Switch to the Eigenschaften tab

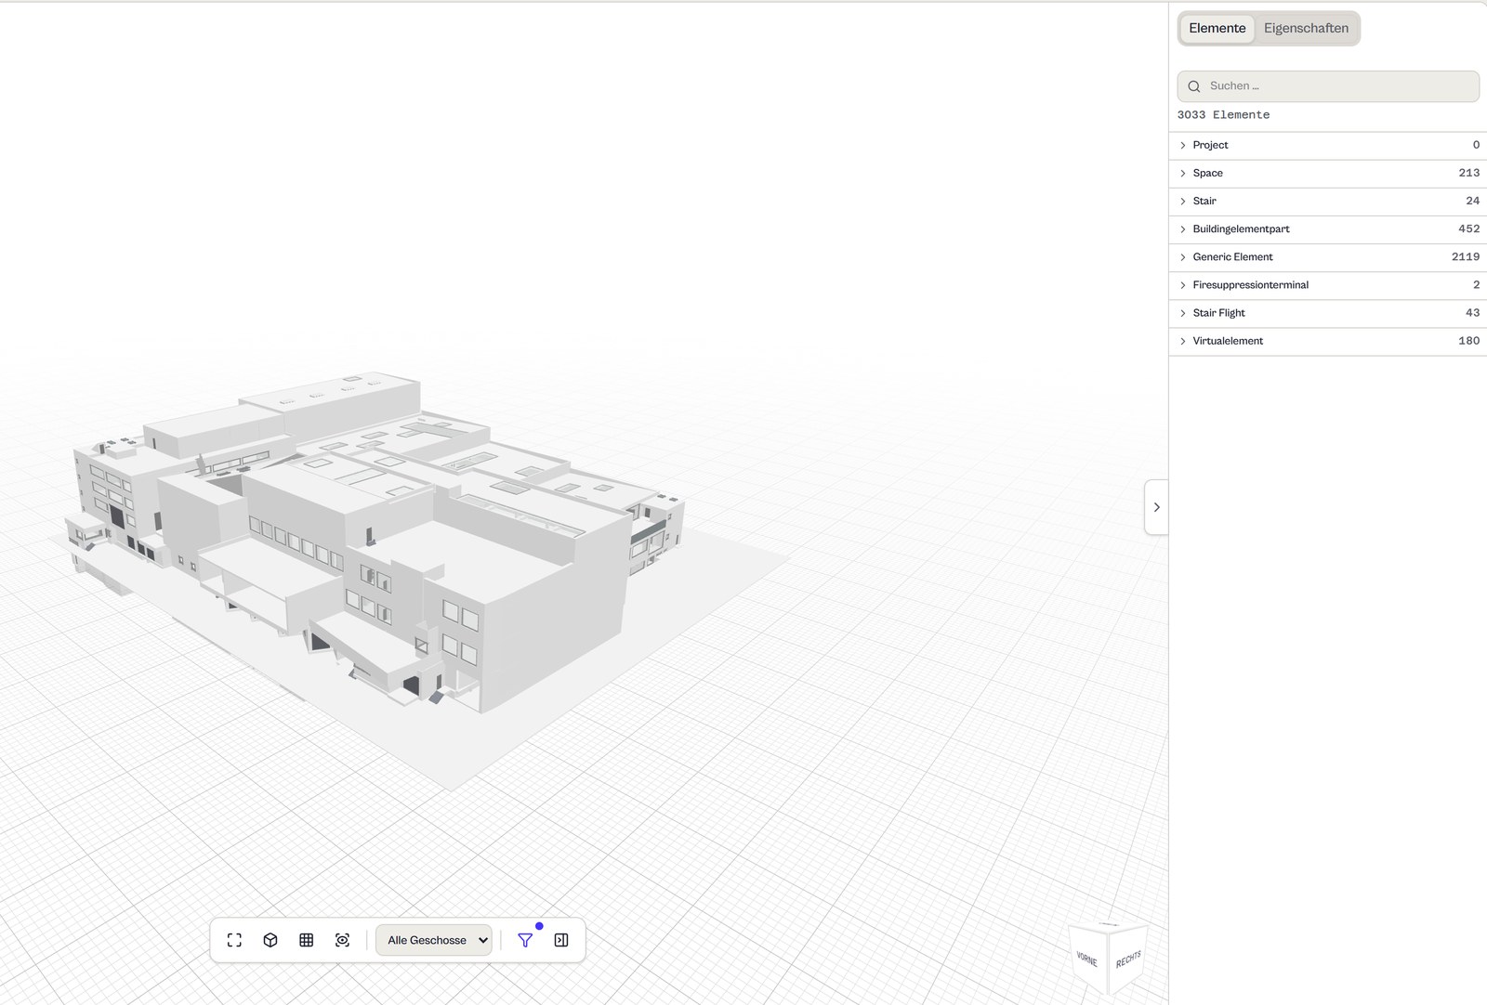point(1306,28)
